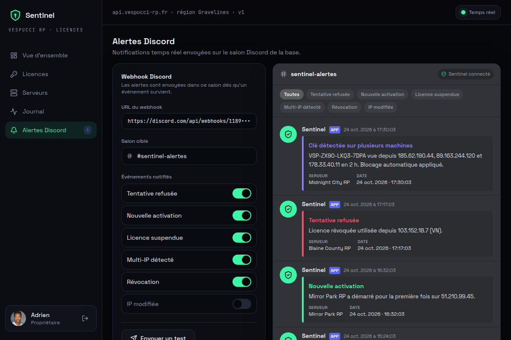The height and width of the screenshot is (340, 511).
Task: Click the Journal activity icon
Action: pos(14,111)
